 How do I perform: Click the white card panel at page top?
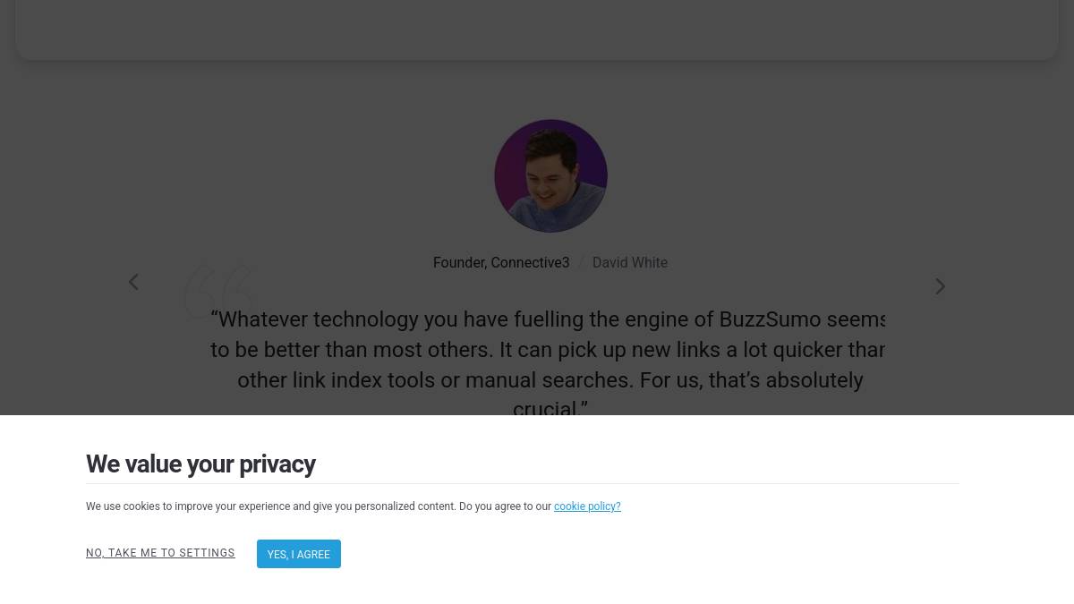coord(537,30)
